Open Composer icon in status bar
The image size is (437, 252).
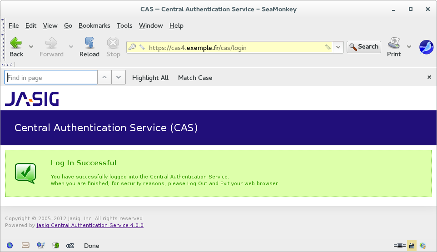(x=40, y=246)
